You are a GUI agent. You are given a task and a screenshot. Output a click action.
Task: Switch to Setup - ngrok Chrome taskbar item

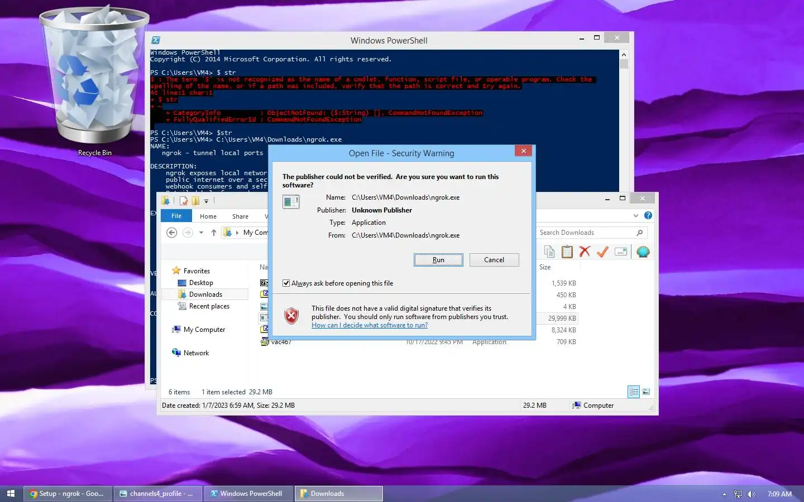point(68,494)
